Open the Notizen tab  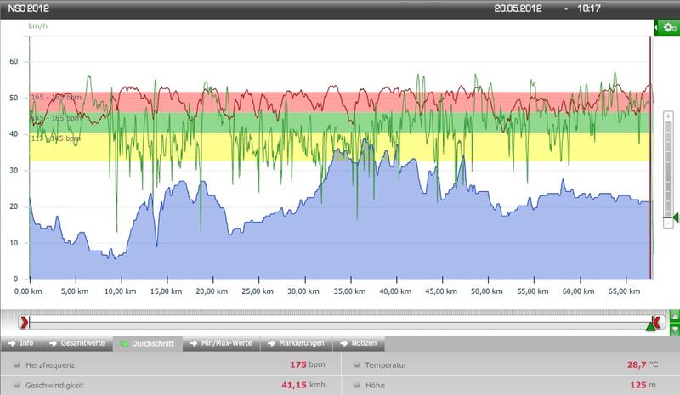pos(359,343)
